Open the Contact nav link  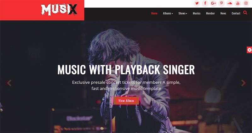tap(236, 14)
